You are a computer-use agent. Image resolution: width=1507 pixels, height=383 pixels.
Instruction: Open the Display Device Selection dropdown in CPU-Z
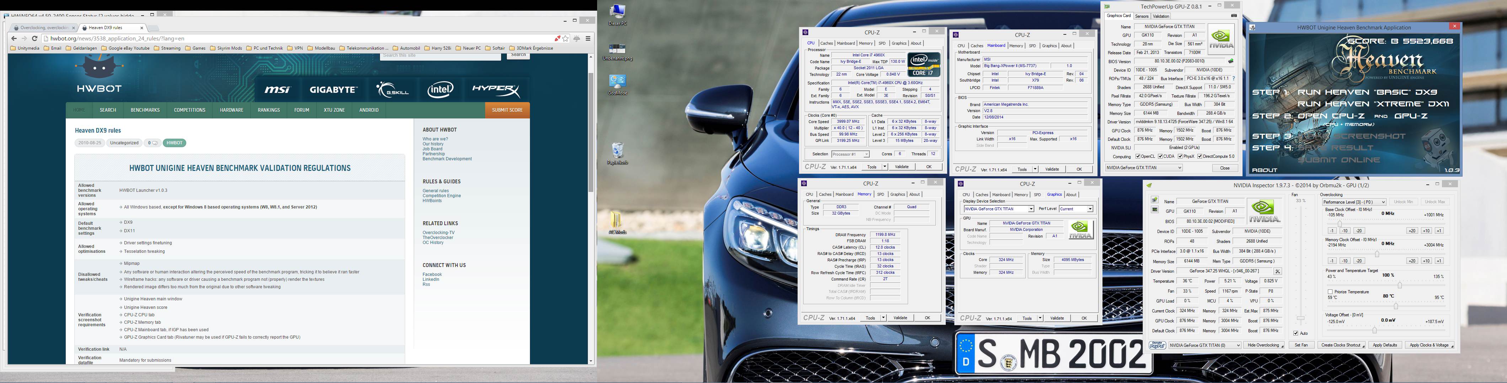pyautogui.click(x=999, y=209)
